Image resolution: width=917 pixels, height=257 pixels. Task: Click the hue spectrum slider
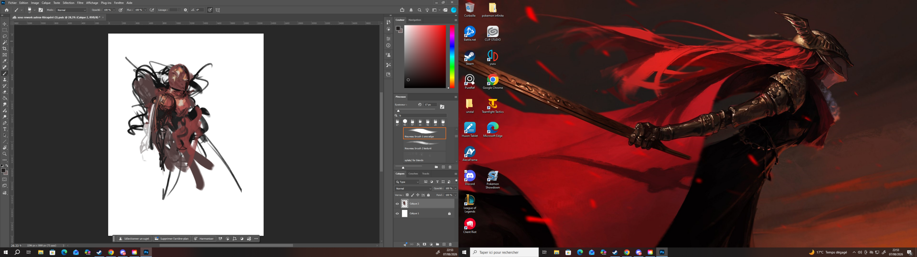tap(452, 56)
